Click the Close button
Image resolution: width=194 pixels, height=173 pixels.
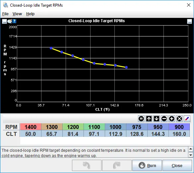[x=177, y=165]
